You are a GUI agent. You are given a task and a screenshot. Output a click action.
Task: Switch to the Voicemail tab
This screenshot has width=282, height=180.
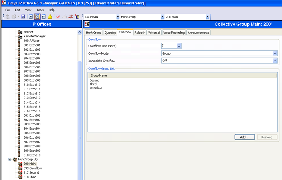[154, 33]
